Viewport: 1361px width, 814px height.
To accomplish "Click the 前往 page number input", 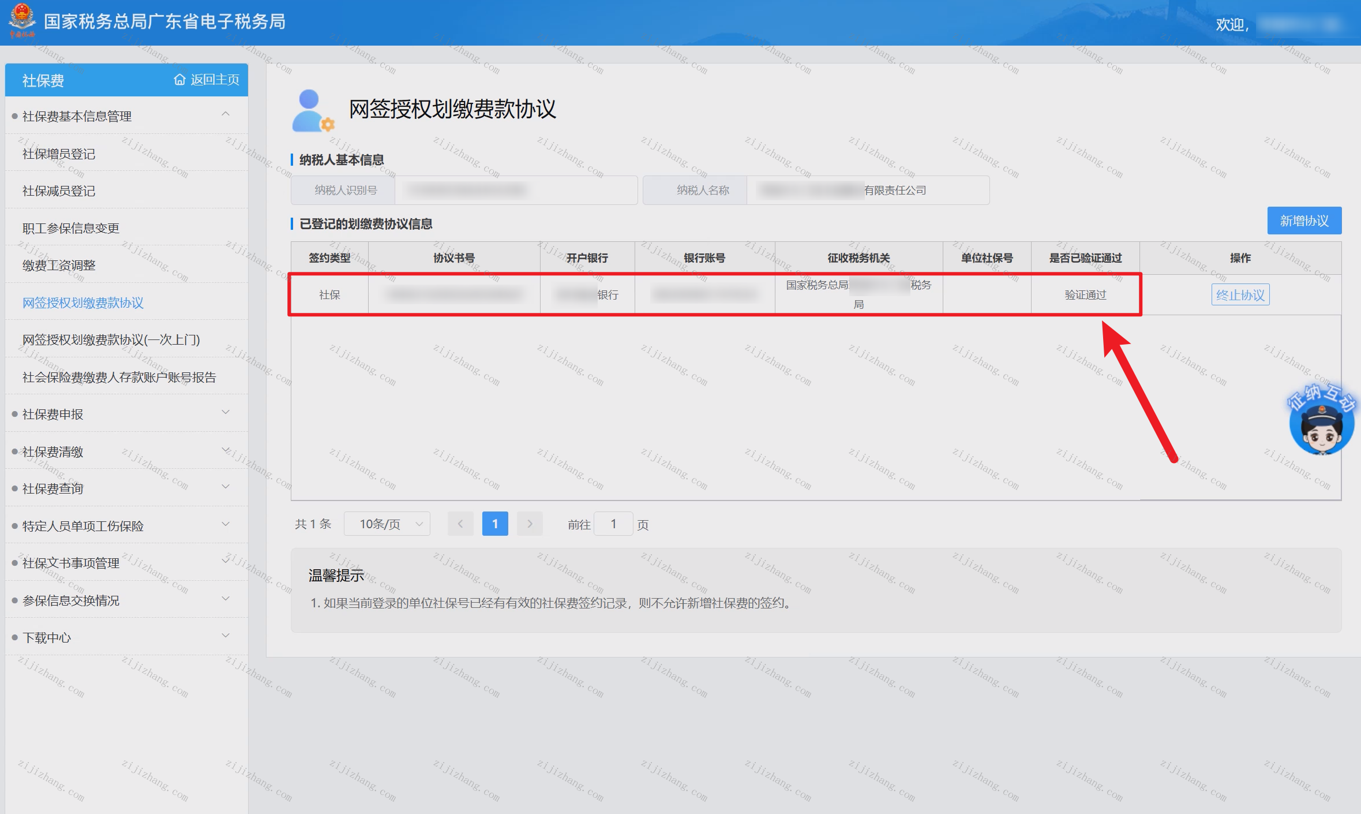I will pos(613,524).
